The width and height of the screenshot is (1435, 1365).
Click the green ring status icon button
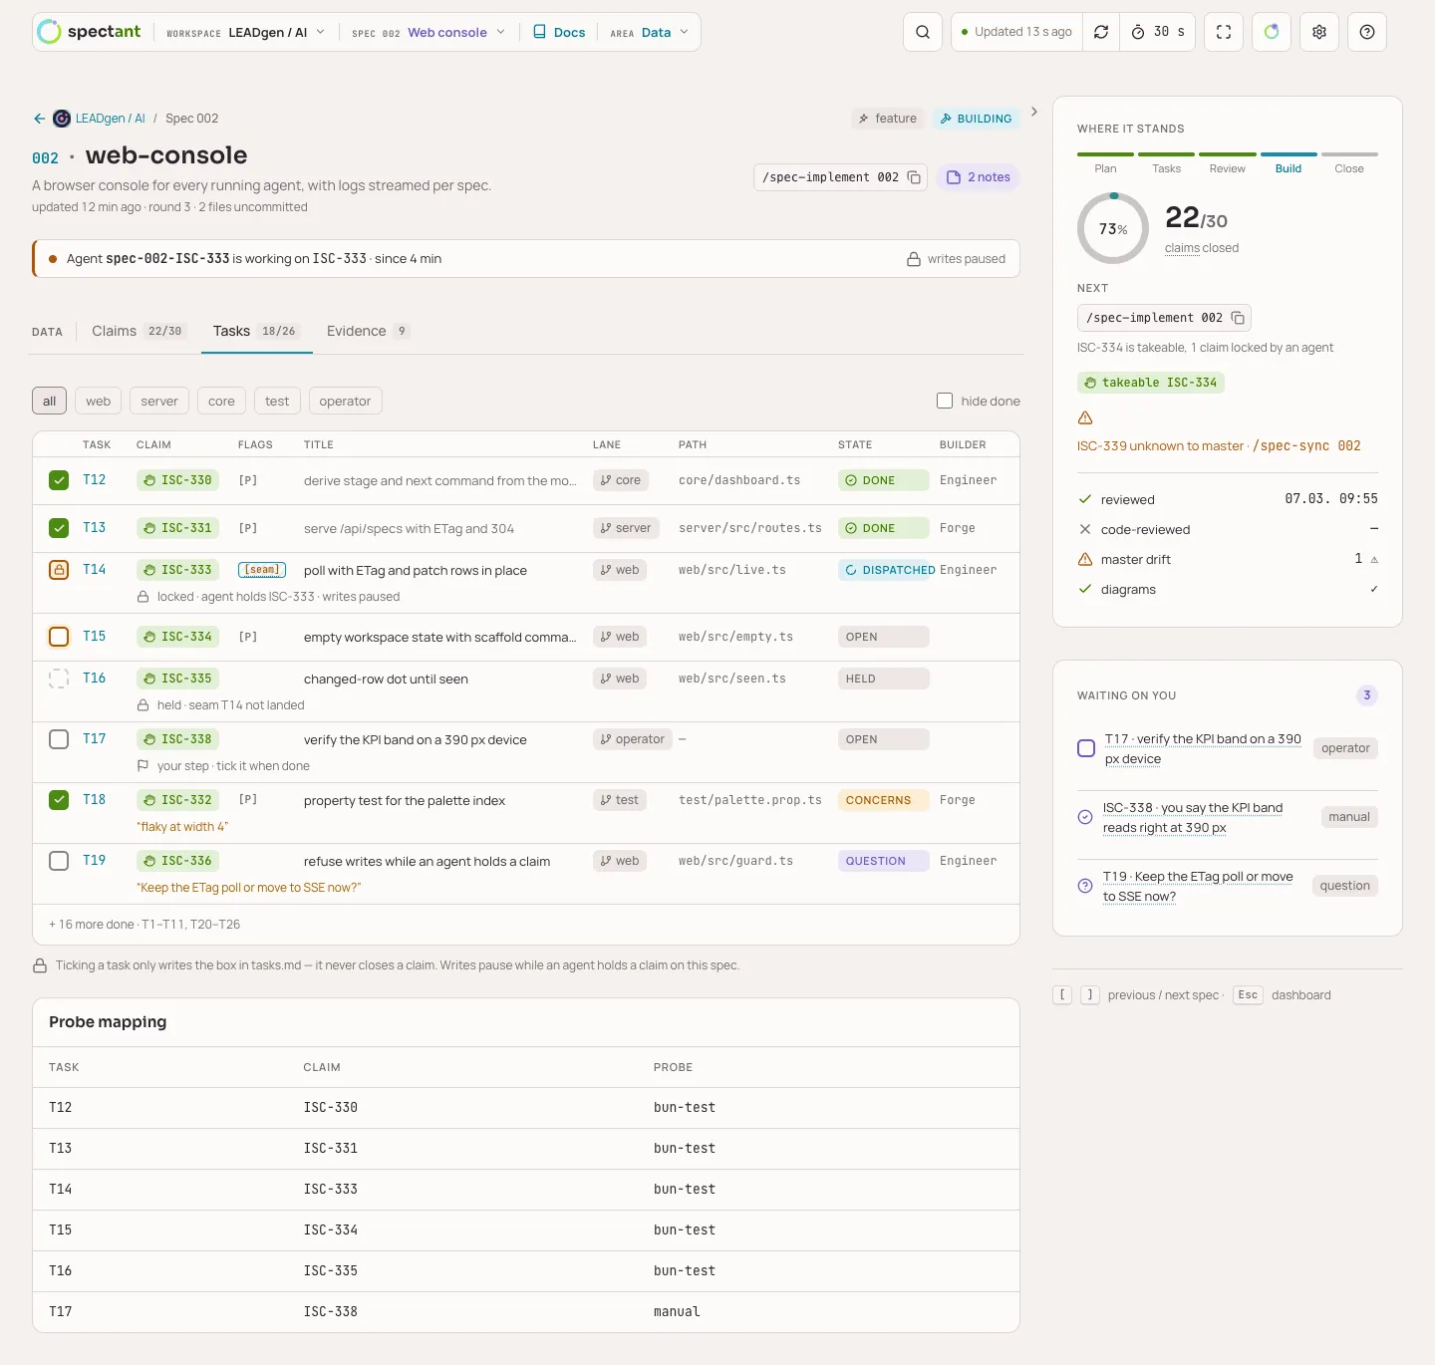click(x=1272, y=32)
